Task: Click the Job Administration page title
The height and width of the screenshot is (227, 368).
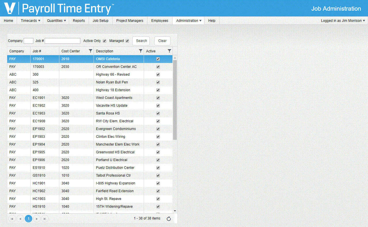Action: point(336,9)
